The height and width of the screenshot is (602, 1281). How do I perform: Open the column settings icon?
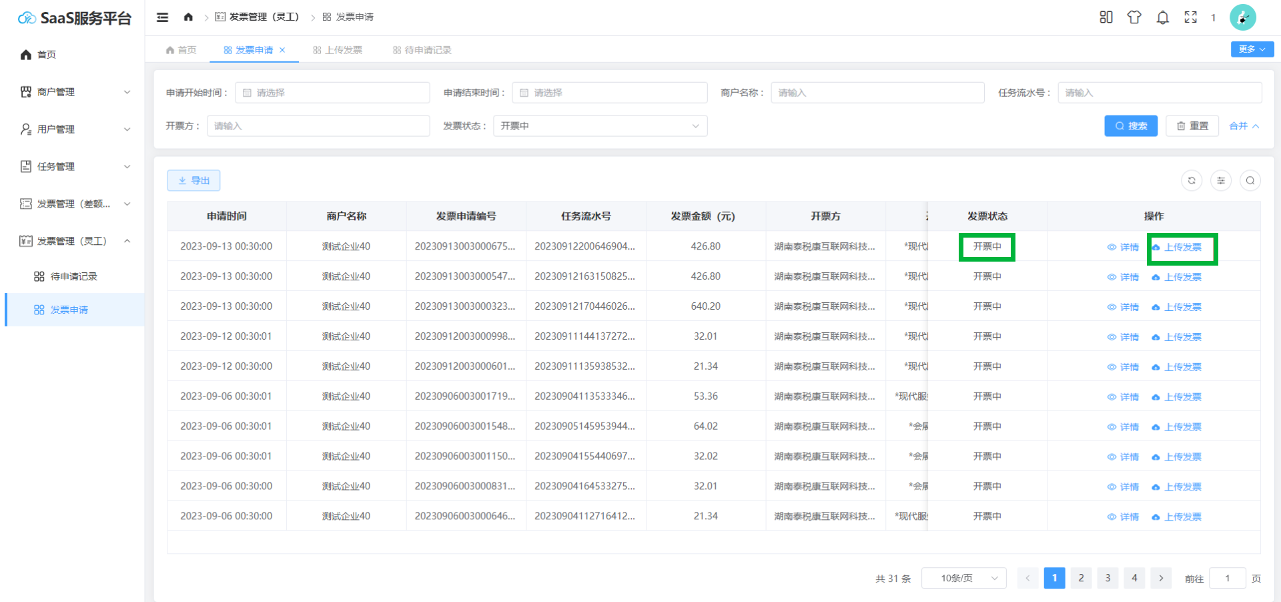click(1220, 180)
